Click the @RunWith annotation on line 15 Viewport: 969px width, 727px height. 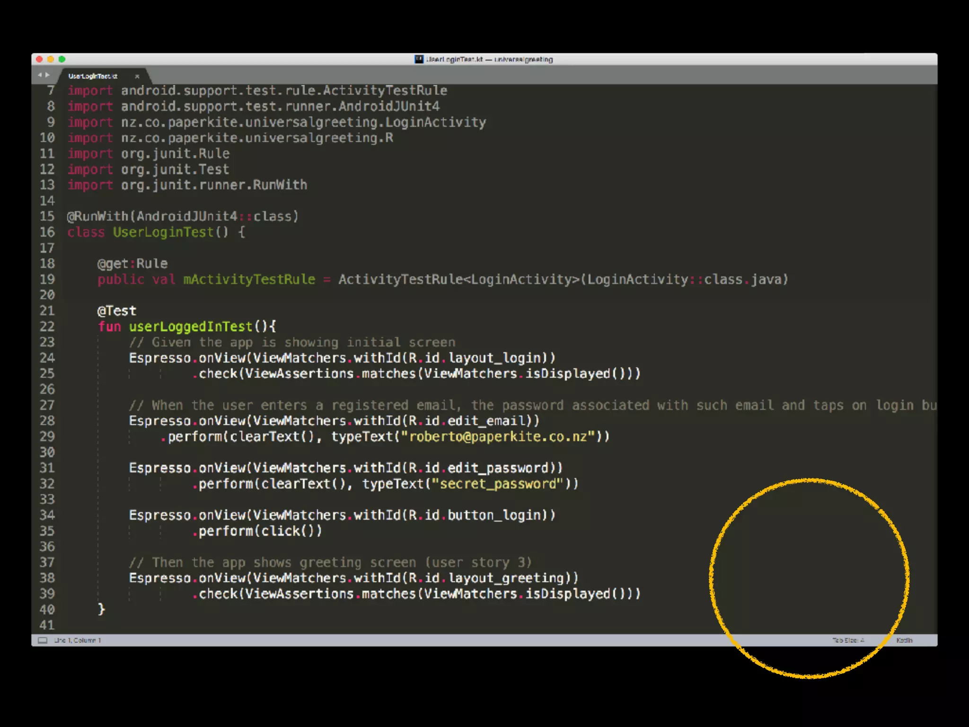(98, 216)
